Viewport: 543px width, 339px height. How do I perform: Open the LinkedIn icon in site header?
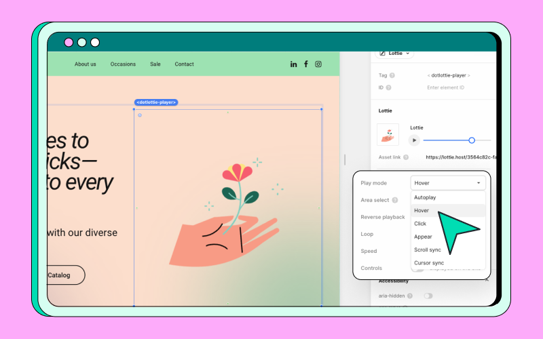[293, 64]
